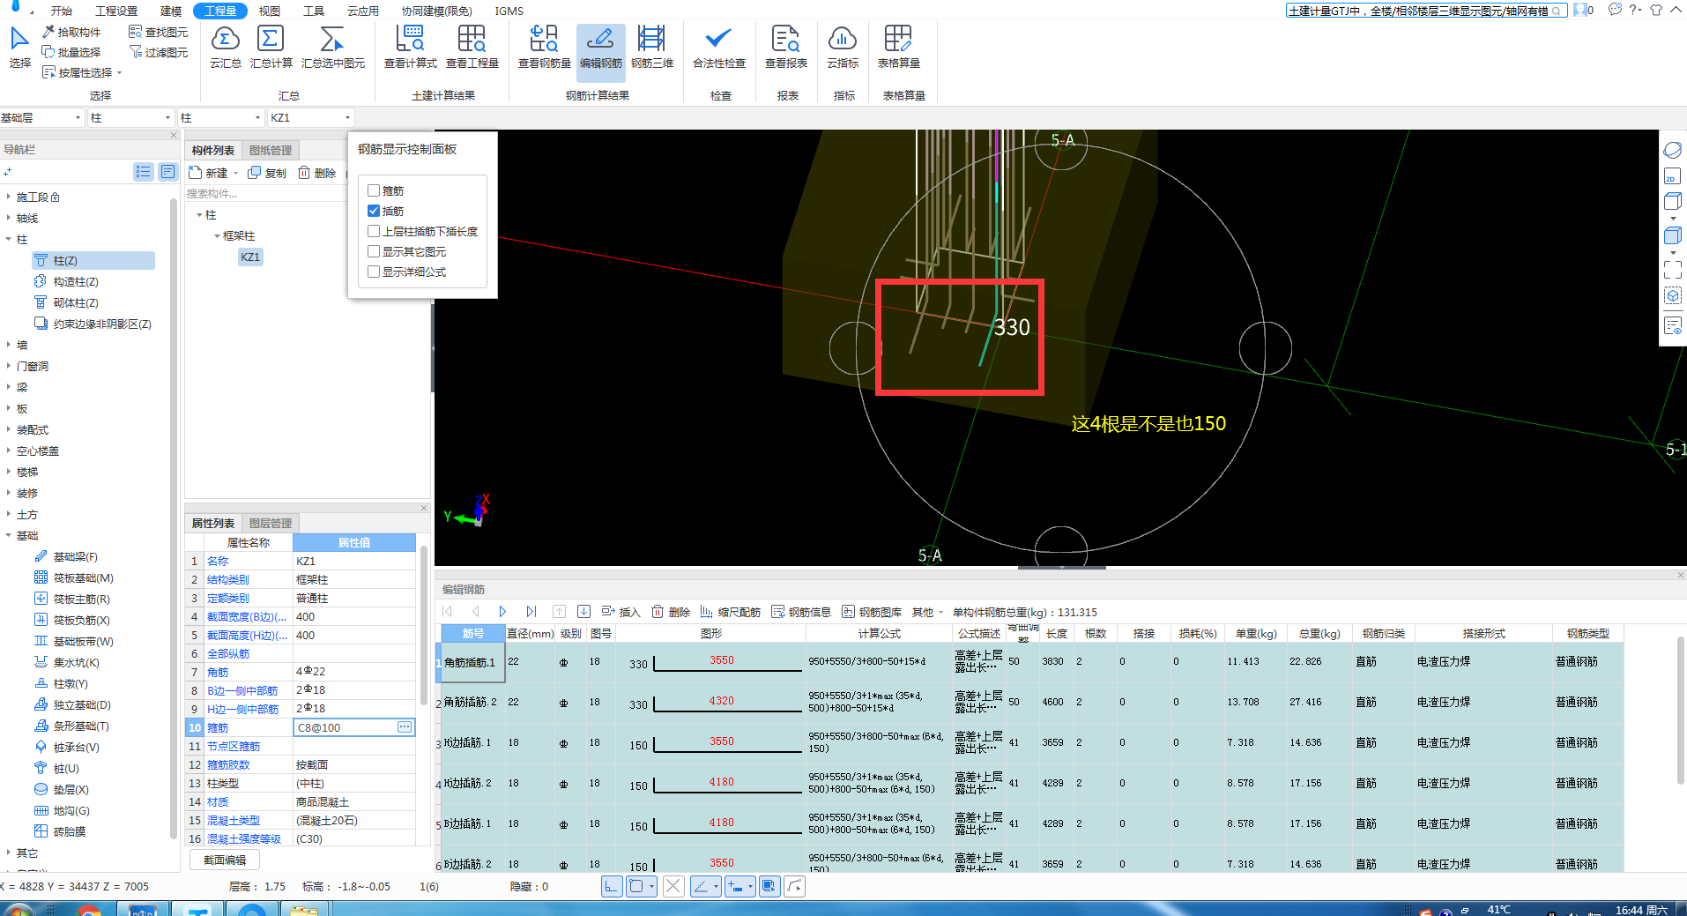
Task: Go to next rebar record arrow
Action: click(x=502, y=611)
